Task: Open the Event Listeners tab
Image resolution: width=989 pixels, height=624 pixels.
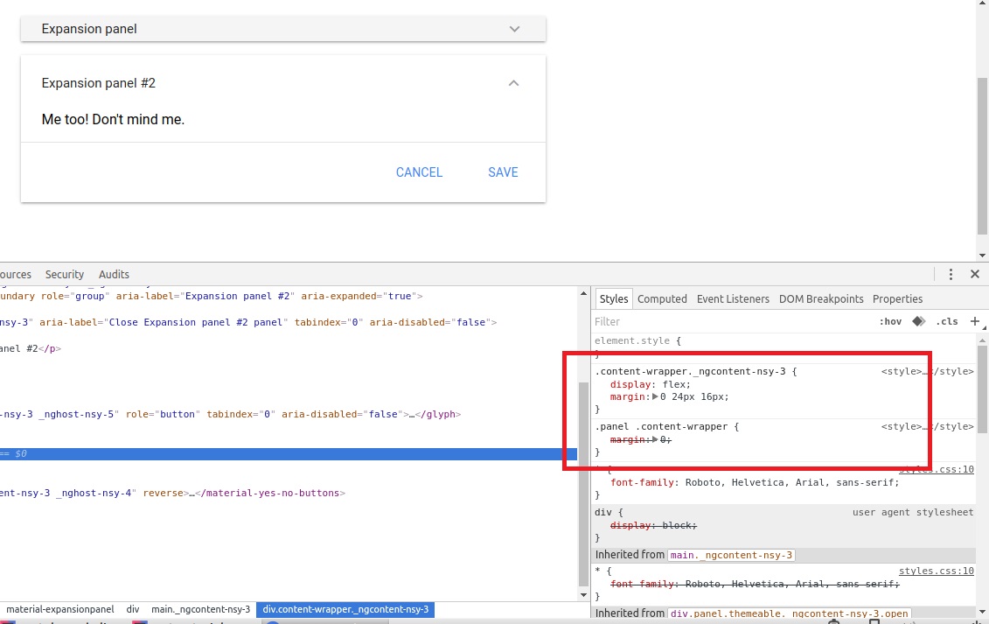Action: (x=733, y=298)
